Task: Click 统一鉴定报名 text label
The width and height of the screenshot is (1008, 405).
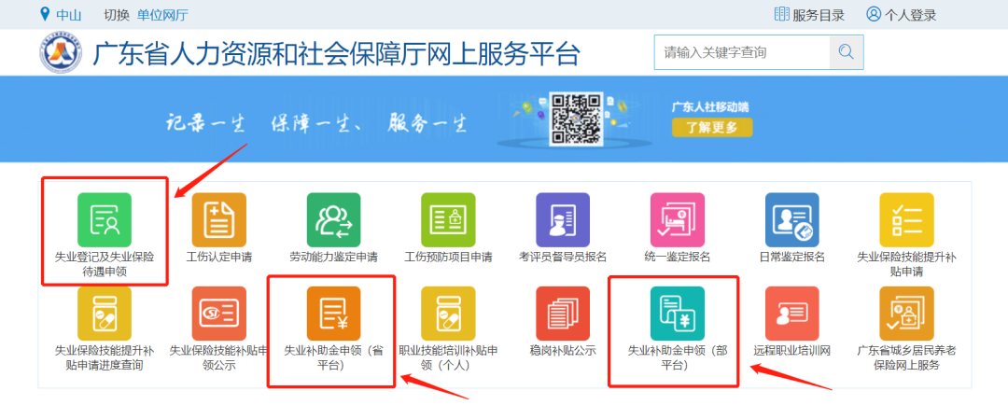Action: (x=678, y=258)
